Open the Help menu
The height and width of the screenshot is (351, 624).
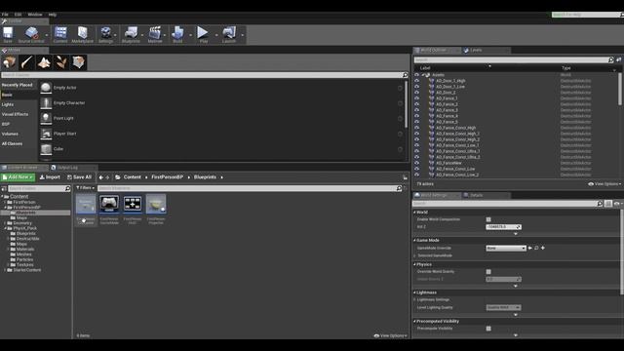click(x=53, y=15)
